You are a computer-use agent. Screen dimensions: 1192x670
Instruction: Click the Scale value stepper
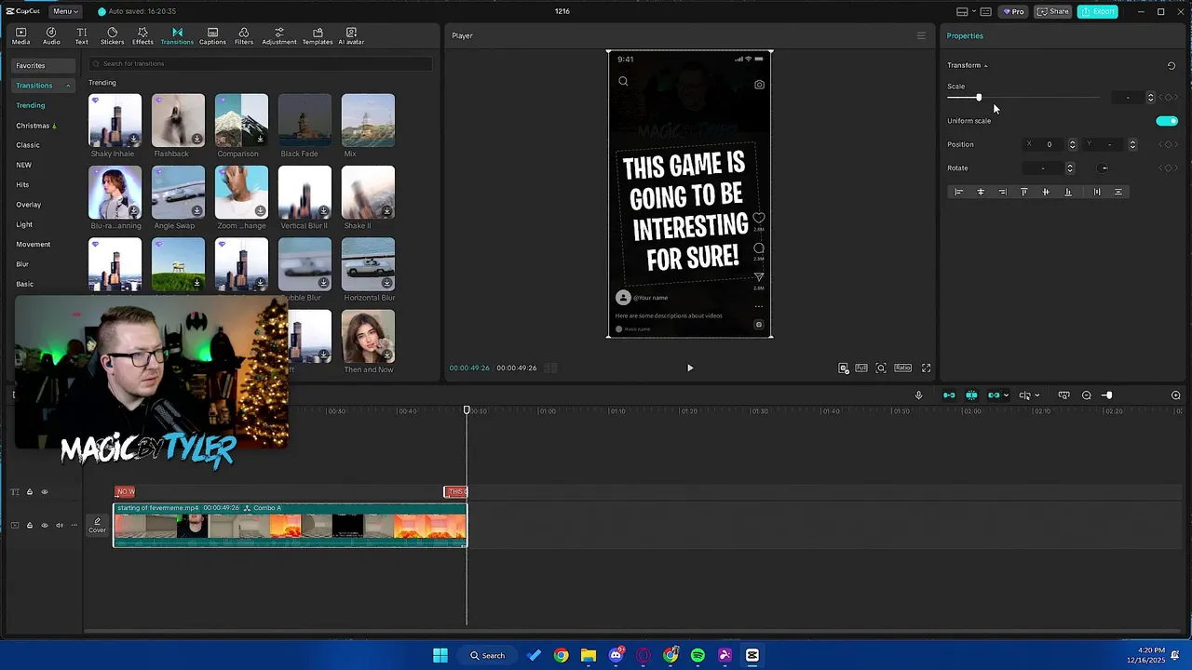pyautogui.click(x=1150, y=98)
